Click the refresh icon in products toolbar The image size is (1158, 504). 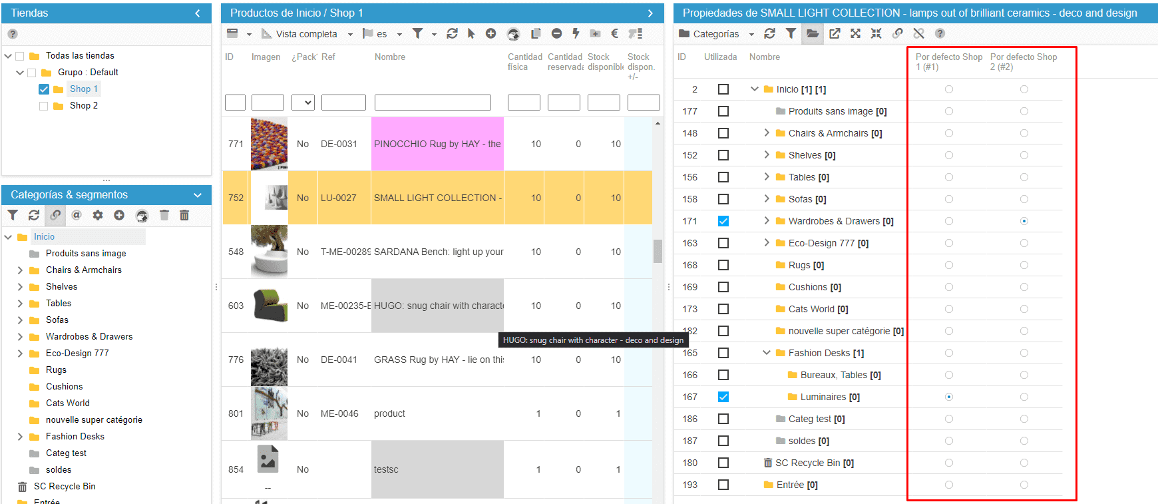[452, 33]
